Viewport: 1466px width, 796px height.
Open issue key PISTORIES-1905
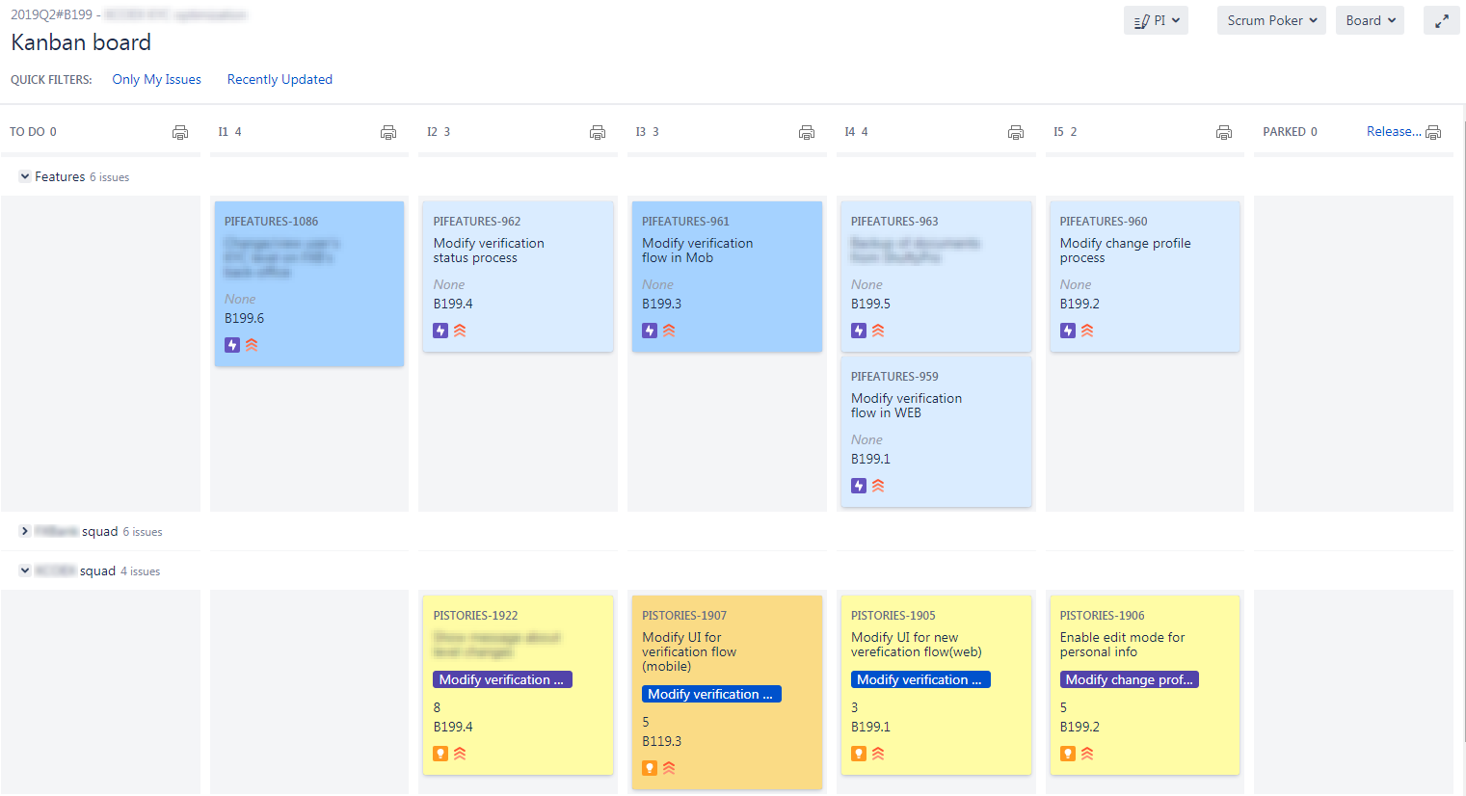point(893,615)
